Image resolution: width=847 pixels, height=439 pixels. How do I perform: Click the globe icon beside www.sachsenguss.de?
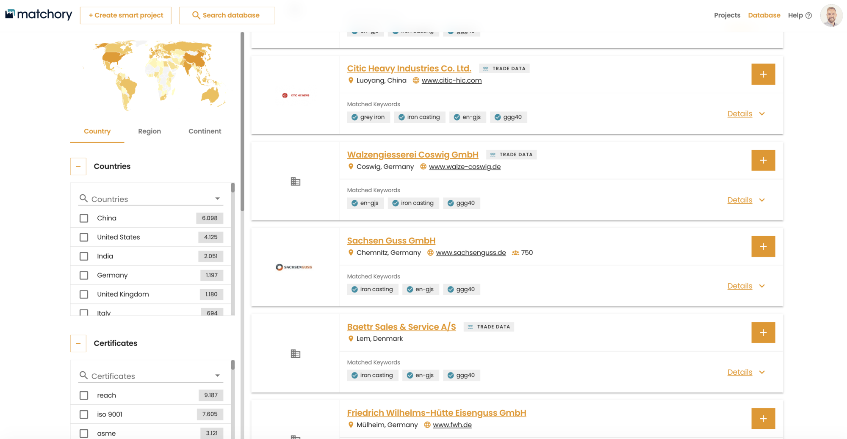pos(430,253)
